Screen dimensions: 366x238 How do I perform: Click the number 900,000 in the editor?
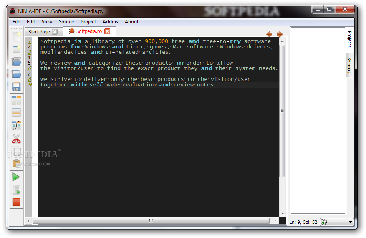156,41
